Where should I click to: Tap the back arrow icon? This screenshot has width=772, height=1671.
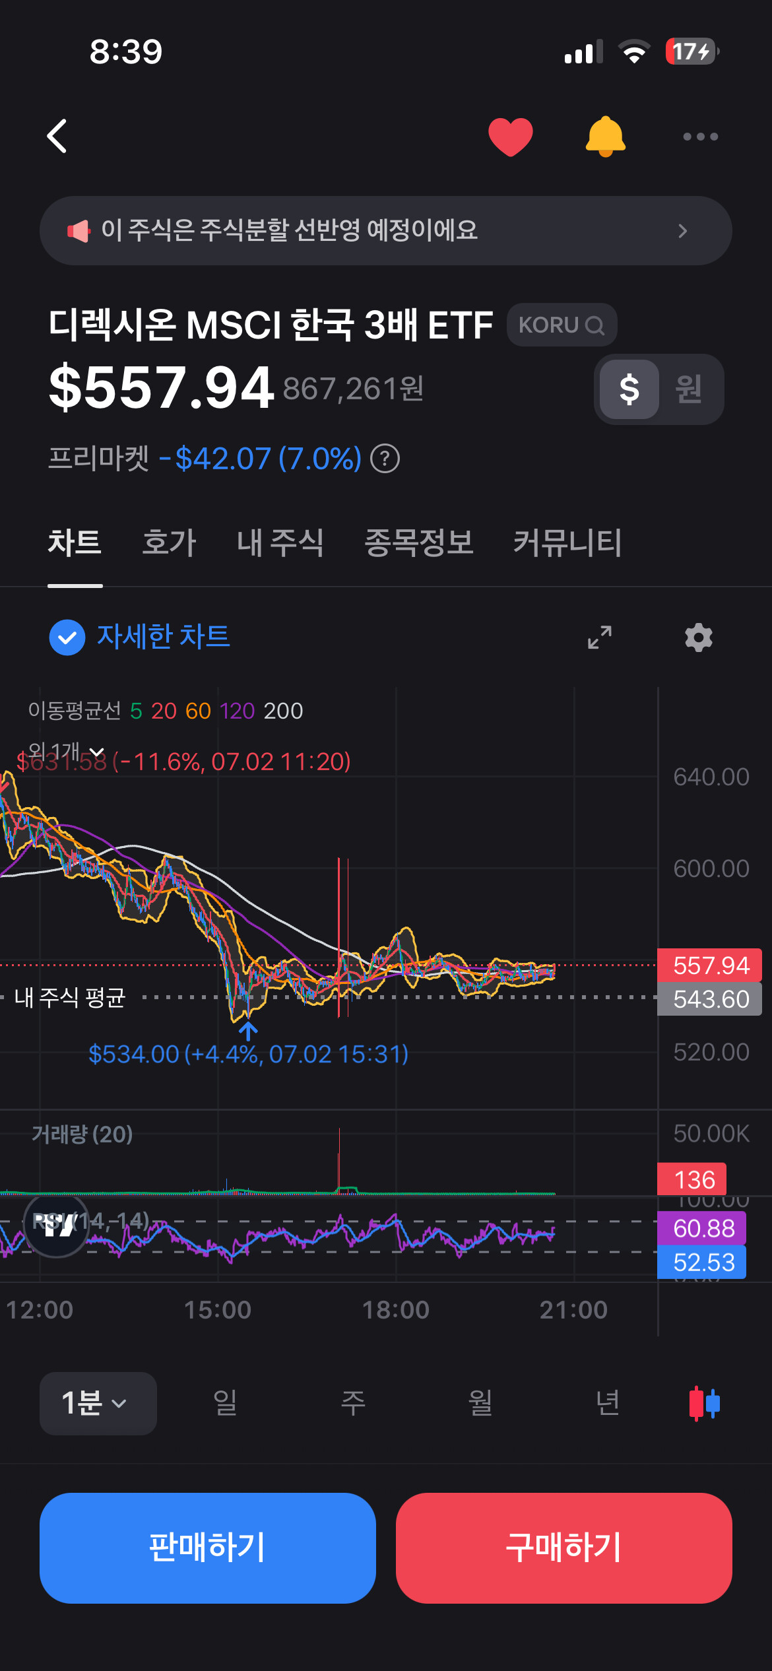(x=57, y=136)
